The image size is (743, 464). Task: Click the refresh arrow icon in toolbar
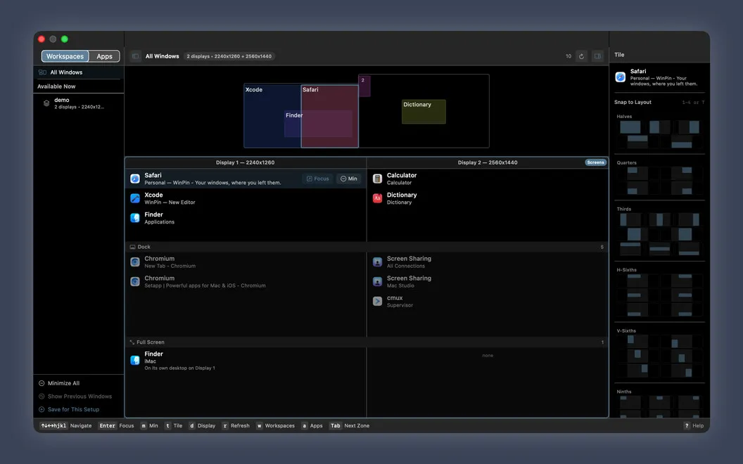click(x=581, y=56)
